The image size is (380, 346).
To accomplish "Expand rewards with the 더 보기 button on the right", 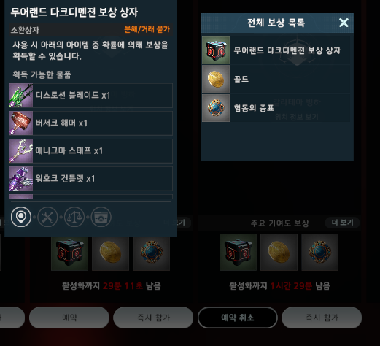I will click(x=342, y=223).
